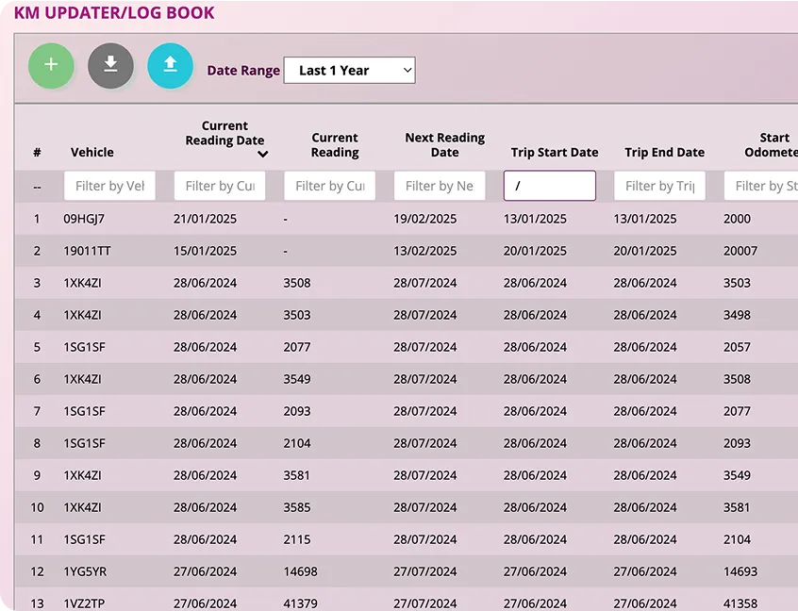This screenshot has height=611, width=798.
Task: Select vehicle 1VZ2TP in row 13
Action: click(x=84, y=603)
